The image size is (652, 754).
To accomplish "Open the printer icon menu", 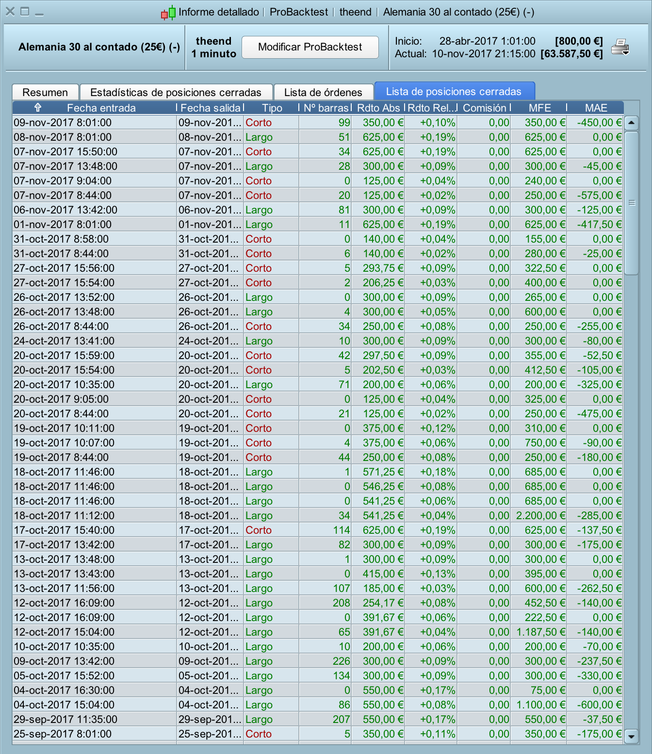I will [x=620, y=48].
